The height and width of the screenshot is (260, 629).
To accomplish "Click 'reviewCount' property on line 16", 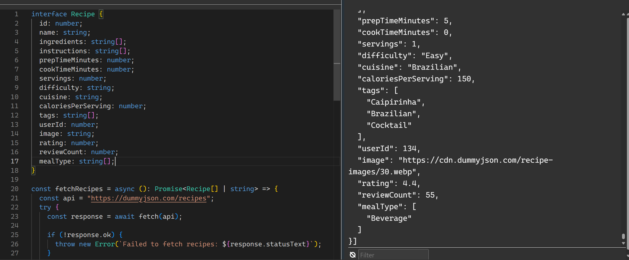I will point(61,152).
